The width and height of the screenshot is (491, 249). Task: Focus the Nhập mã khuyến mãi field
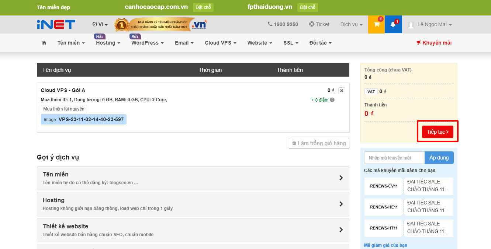(x=394, y=158)
